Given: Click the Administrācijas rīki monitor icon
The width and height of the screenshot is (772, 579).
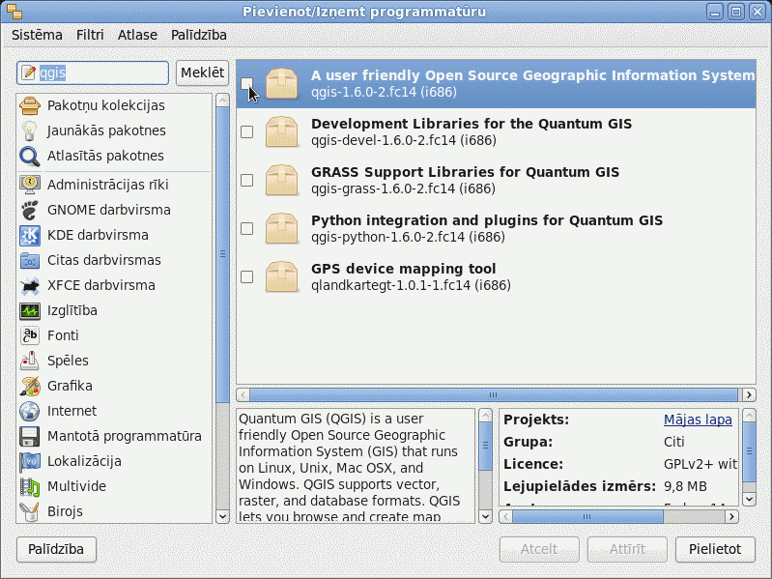Looking at the screenshot, I should [x=30, y=185].
